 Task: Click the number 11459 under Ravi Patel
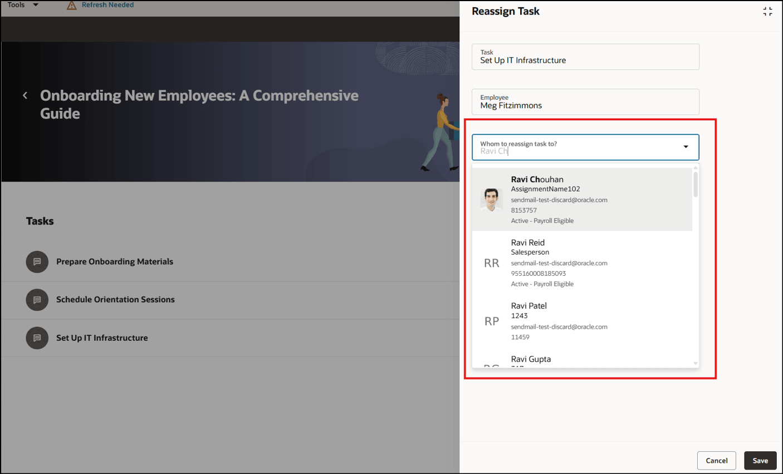(520, 337)
